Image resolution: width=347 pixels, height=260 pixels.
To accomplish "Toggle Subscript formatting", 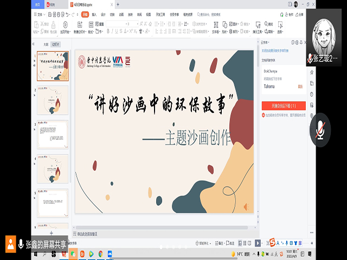I will [x=135, y=31].
